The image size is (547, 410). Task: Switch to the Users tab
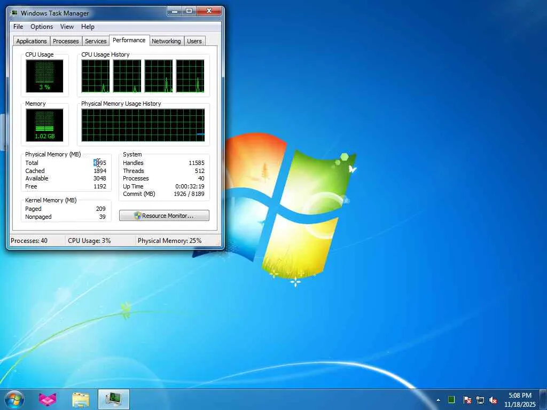pos(194,41)
